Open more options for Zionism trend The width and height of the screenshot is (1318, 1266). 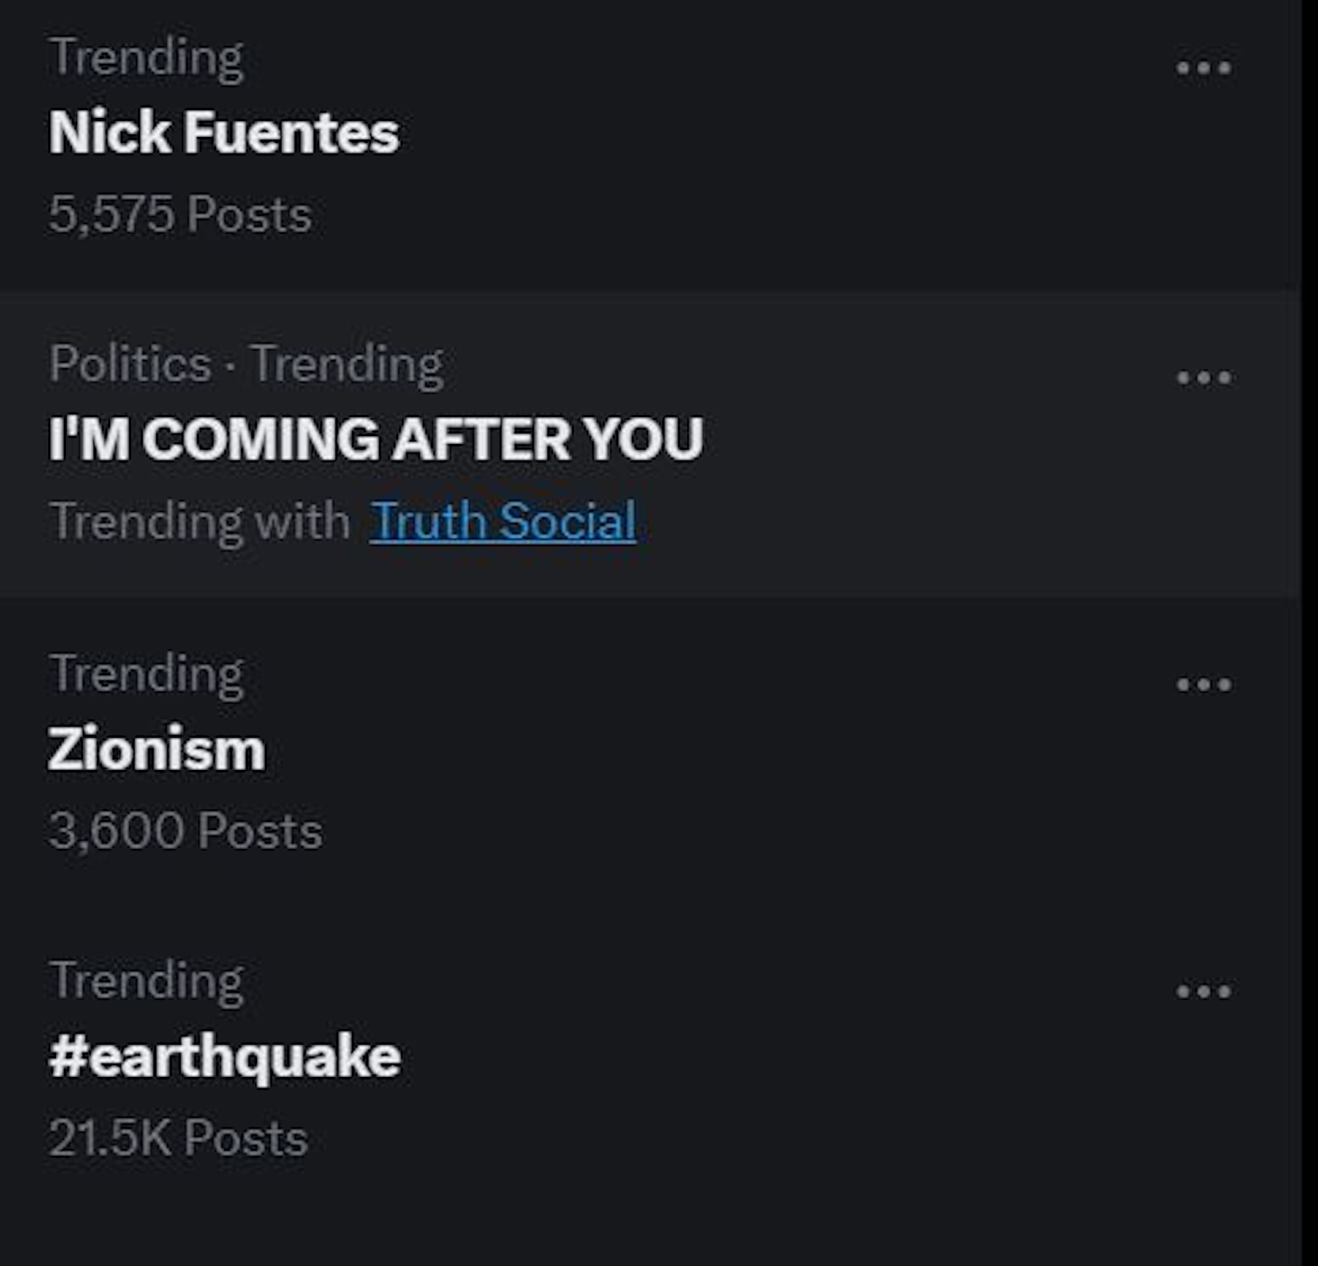tap(1204, 684)
